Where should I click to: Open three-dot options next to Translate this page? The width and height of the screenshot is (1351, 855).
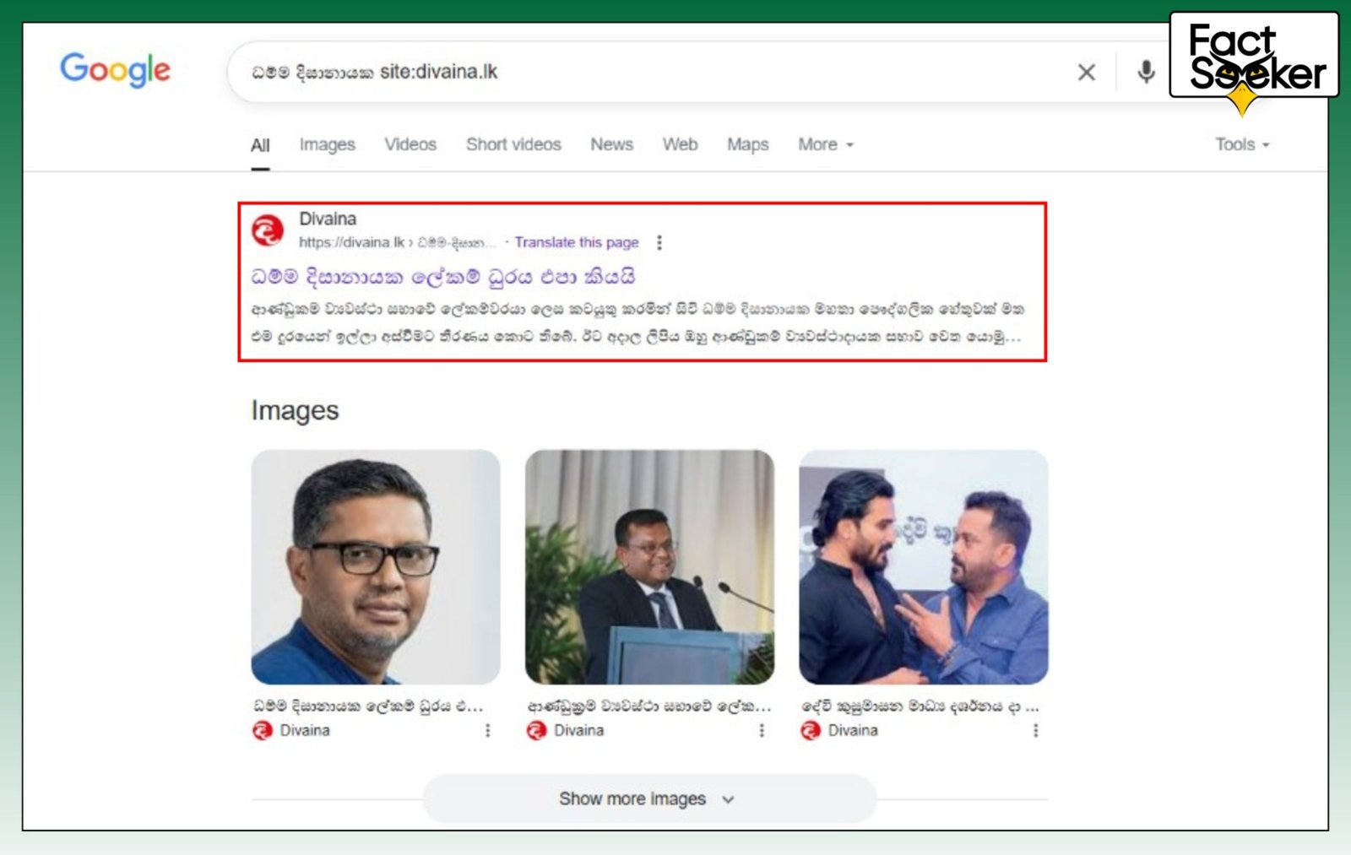coord(659,242)
